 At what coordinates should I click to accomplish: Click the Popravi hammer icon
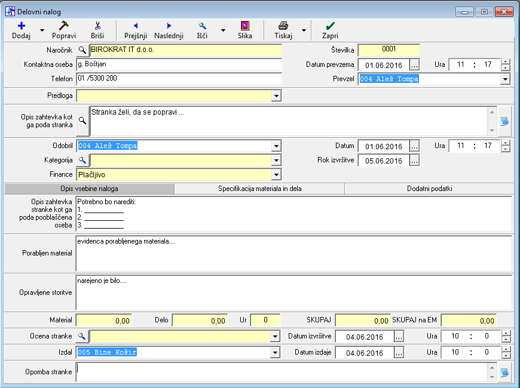click(x=64, y=26)
